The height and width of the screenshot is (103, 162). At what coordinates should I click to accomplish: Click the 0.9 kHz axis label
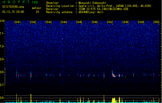tap(2, 59)
